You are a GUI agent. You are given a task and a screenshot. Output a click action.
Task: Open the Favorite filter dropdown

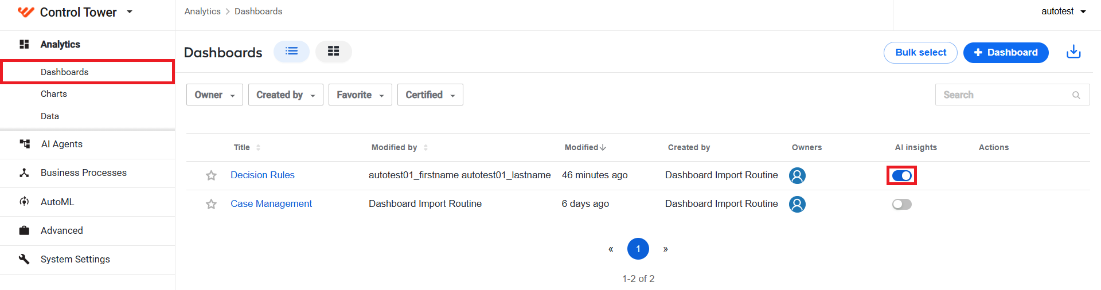(x=360, y=95)
